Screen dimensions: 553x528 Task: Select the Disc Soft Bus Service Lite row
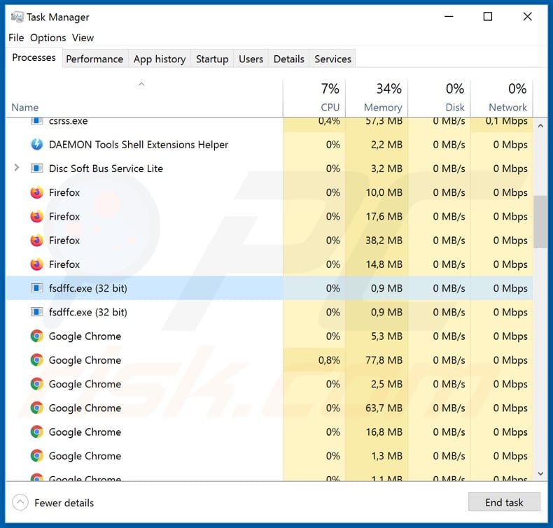(269, 169)
